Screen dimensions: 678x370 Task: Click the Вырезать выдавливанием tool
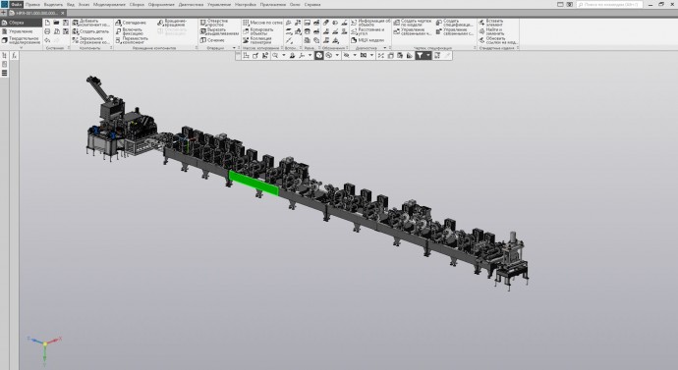point(219,31)
